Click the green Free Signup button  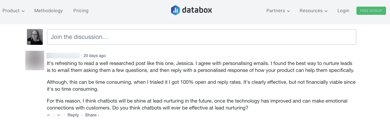click(x=371, y=11)
